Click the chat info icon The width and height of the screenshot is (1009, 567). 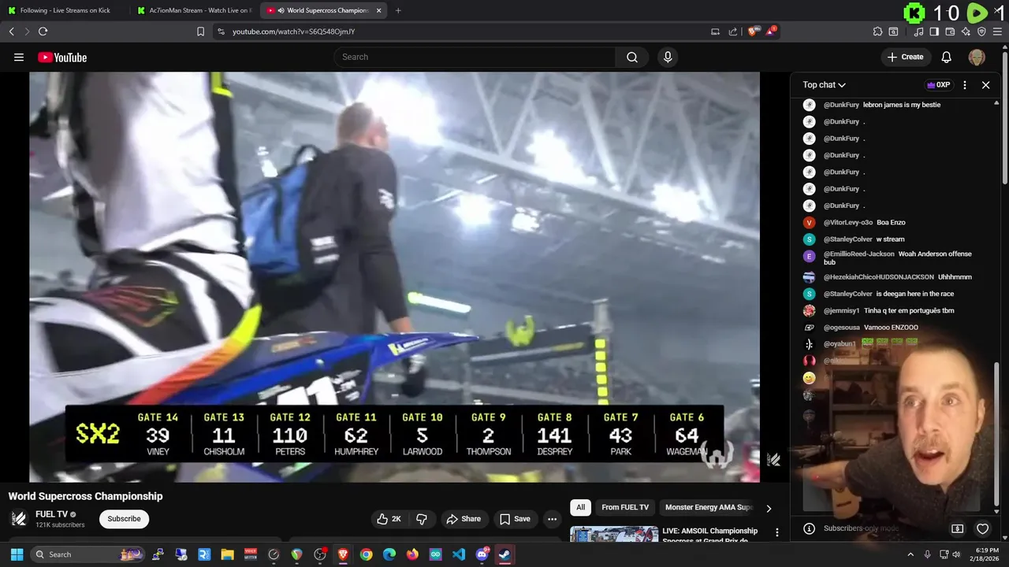click(809, 529)
